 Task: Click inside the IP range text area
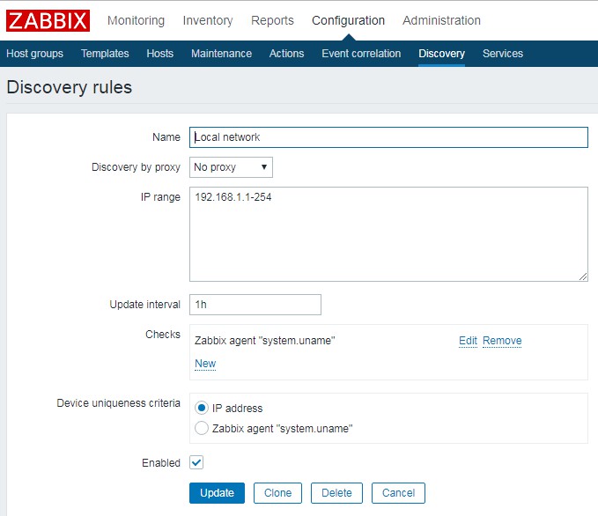tap(388, 233)
